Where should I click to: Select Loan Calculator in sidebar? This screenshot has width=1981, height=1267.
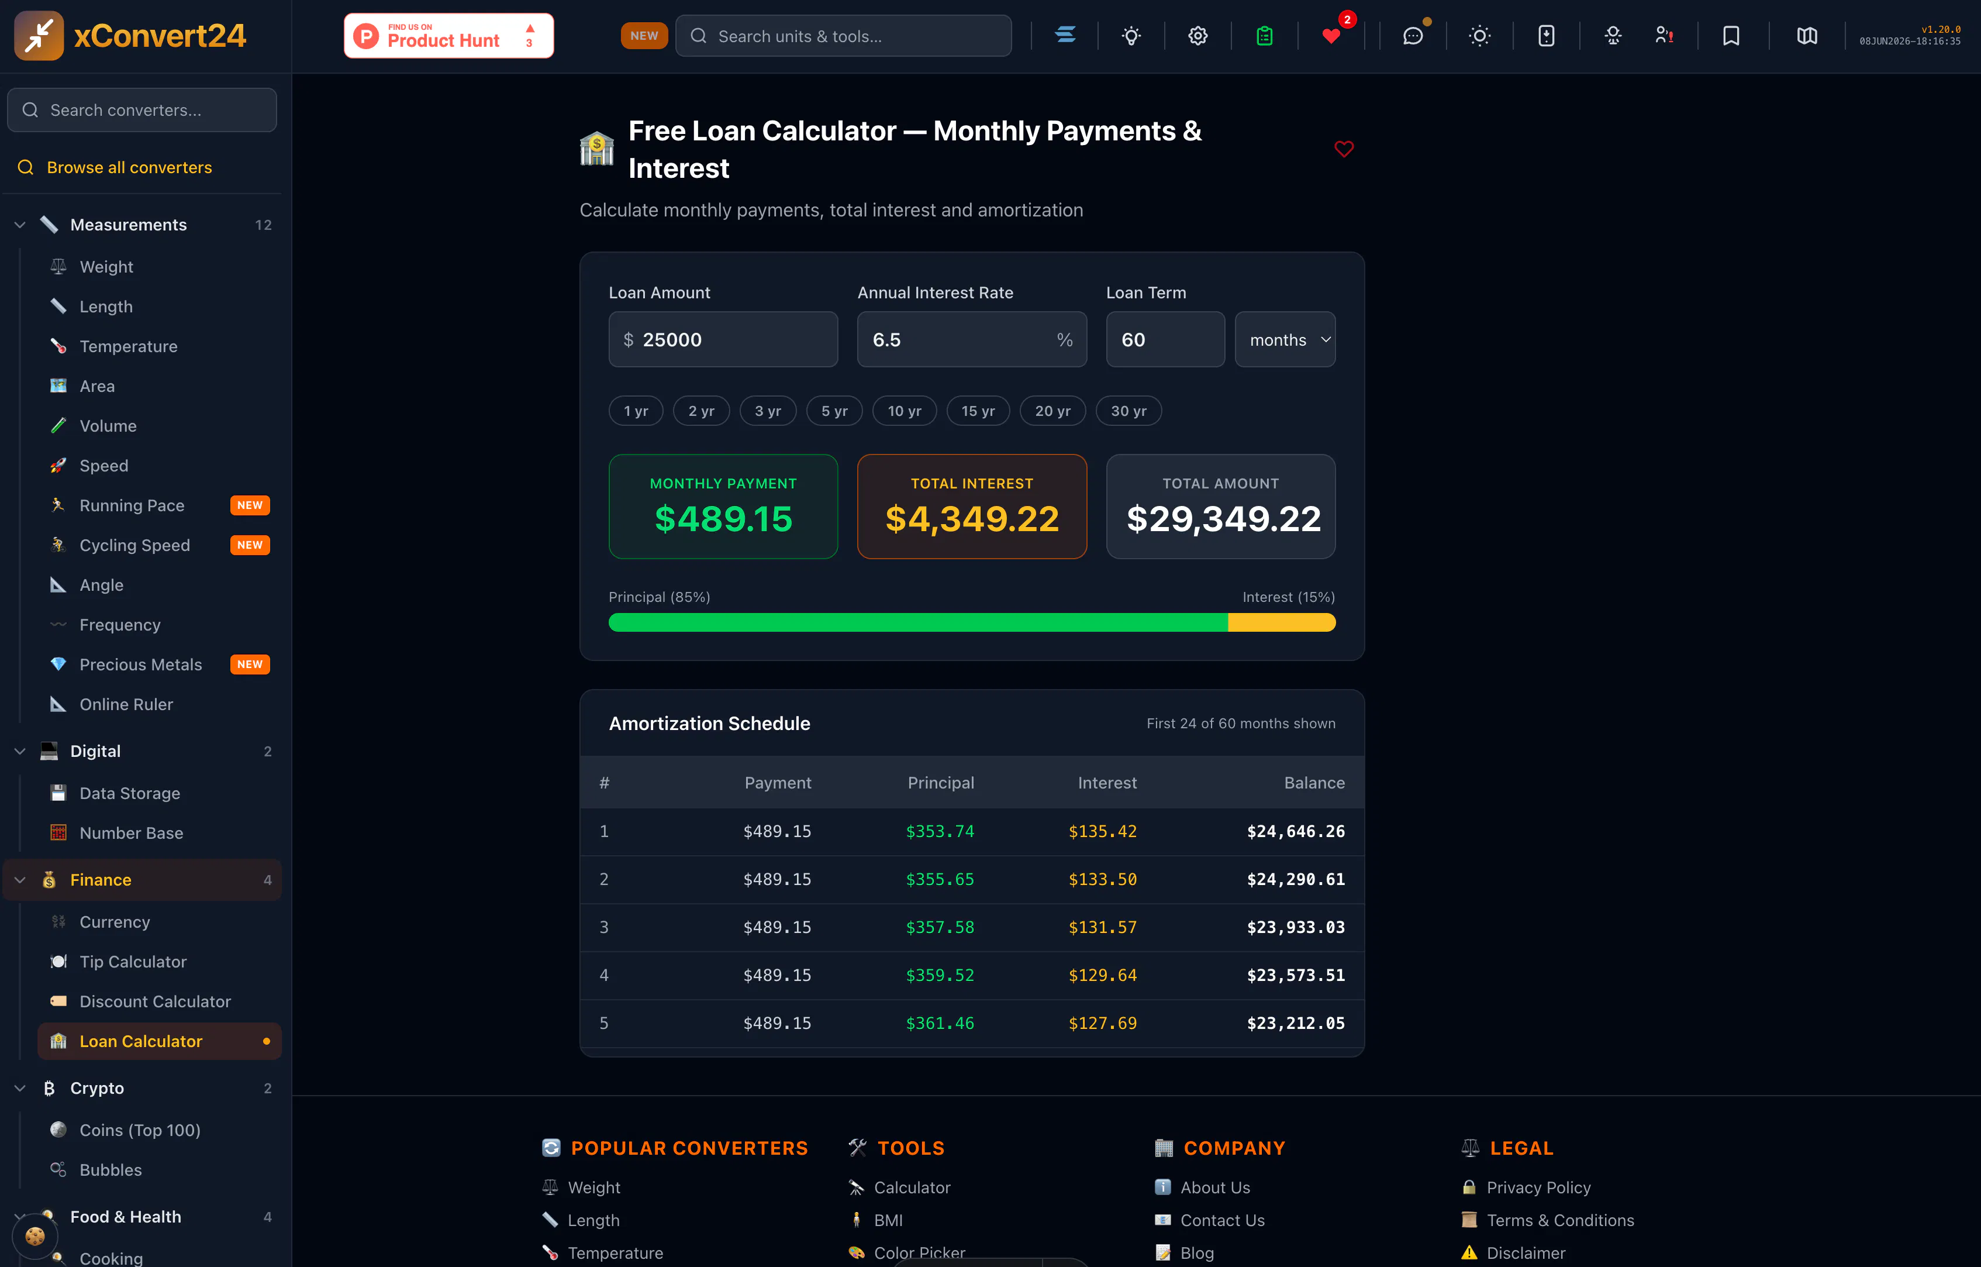tap(160, 1041)
